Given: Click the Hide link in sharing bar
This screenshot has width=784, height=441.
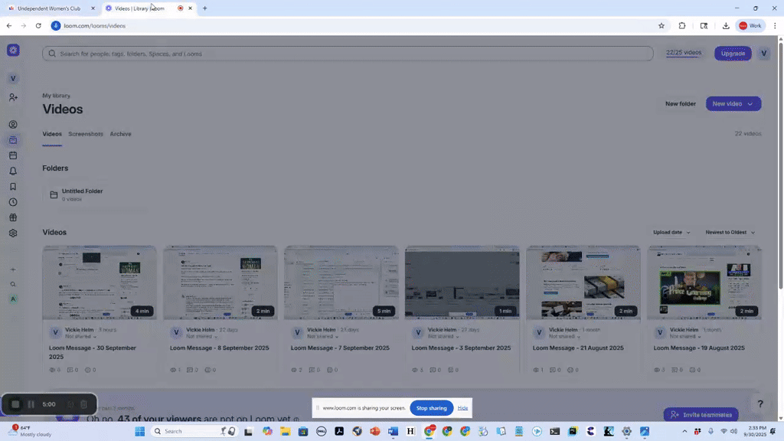Looking at the screenshot, I should click(x=462, y=408).
